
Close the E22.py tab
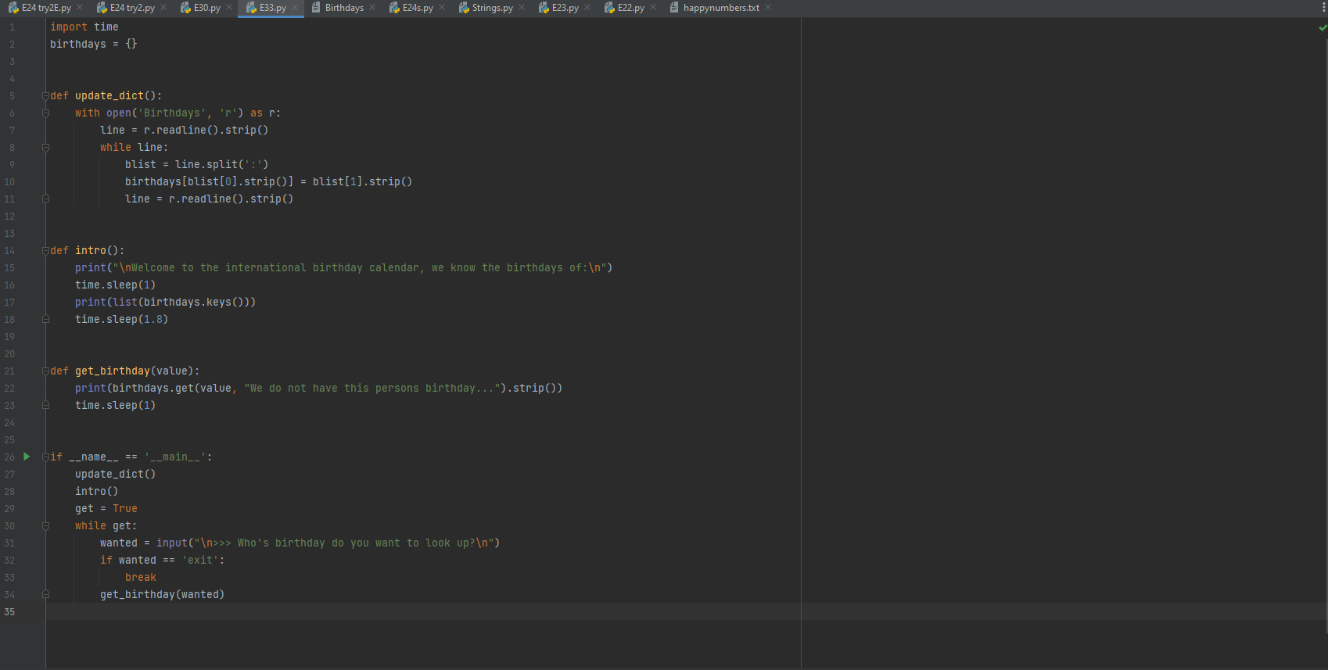tap(653, 8)
